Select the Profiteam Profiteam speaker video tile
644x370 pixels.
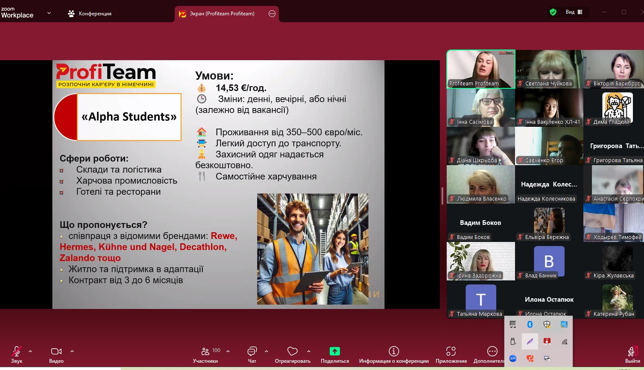(x=481, y=69)
